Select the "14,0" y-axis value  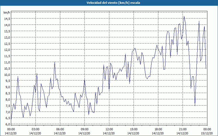[7, 25]
